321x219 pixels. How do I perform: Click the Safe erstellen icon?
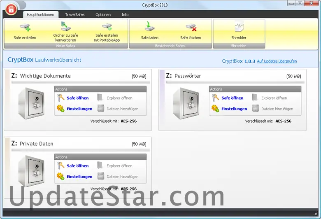coord(25,27)
